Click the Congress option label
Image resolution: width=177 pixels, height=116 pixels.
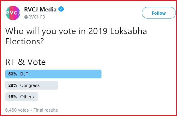30,86
